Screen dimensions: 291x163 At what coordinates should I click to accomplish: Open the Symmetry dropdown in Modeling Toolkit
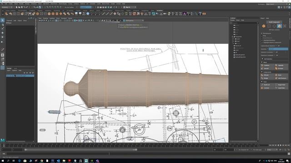[x=278, y=49]
